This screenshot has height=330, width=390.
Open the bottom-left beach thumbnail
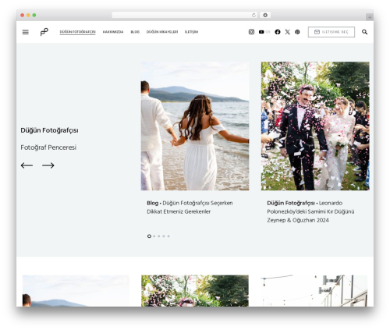click(76, 291)
